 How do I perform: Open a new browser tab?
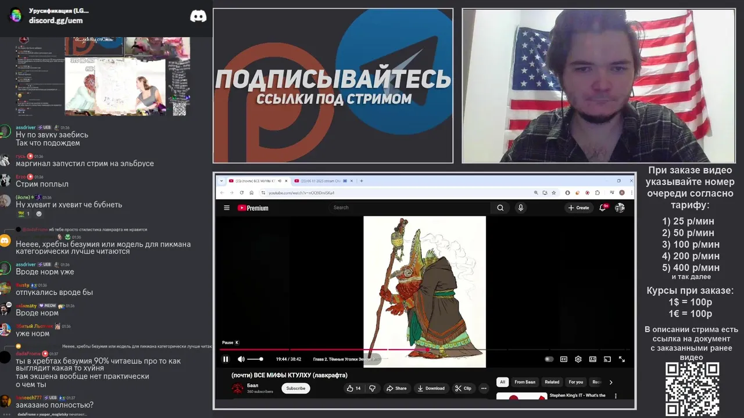click(x=362, y=181)
